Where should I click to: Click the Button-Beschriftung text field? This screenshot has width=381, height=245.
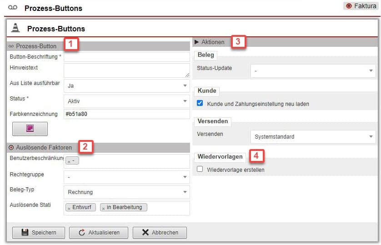coord(126,57)
